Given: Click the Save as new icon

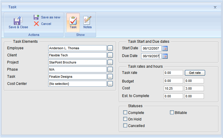Looking at the screenshot, I should click(x=36, y=17).
